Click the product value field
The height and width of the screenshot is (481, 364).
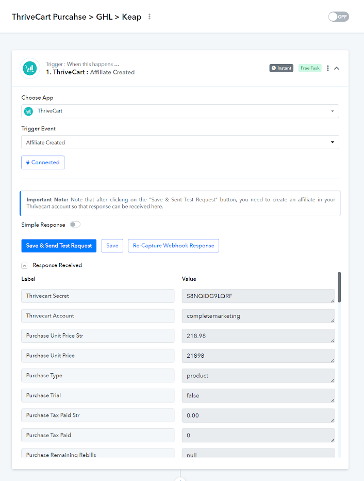[258, 376]
